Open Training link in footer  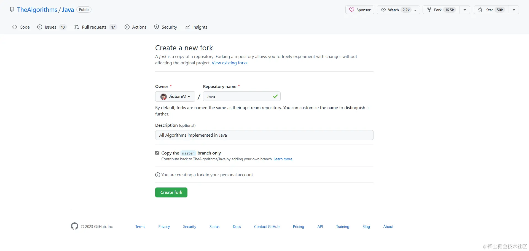coord(343,227)
